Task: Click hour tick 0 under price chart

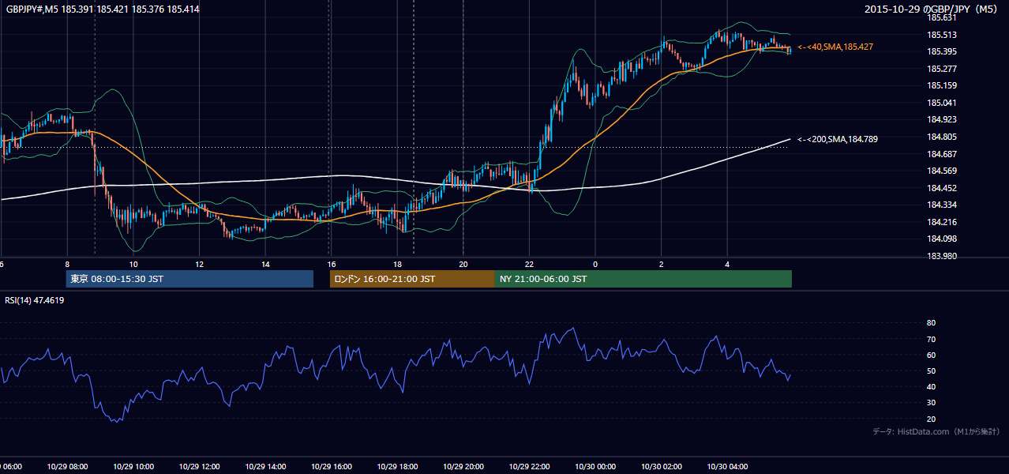Action: (x=595, y=265)
